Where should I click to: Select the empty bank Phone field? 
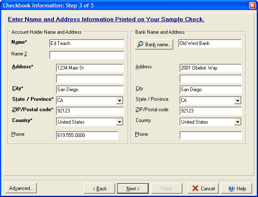pyautogui.click(x=210, y=135)
